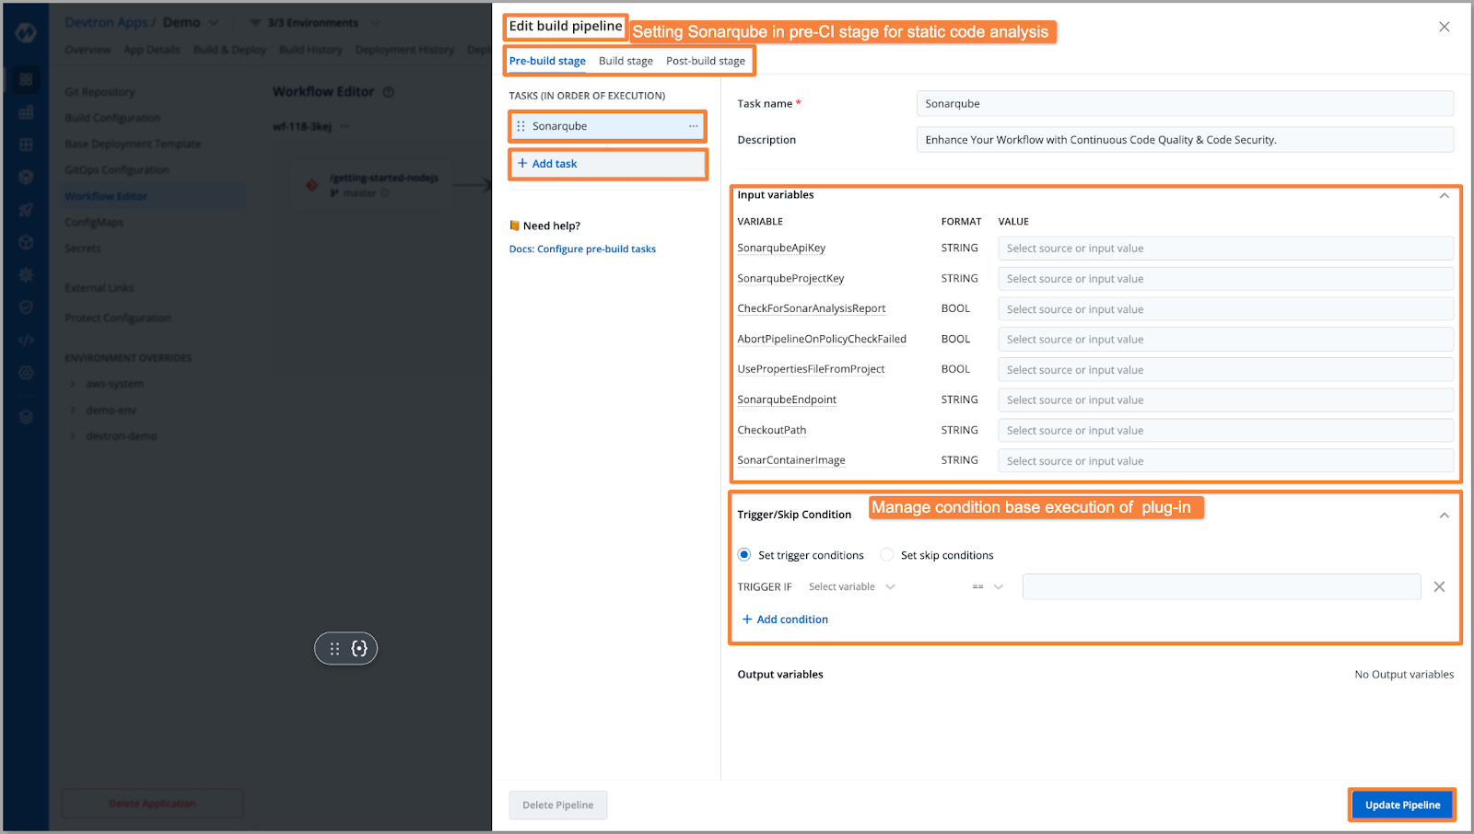This screenshot has height=834, width=1474.
Task: Open wf-118-3kej three-dot menu in background
Action: (x=345, y=126)
